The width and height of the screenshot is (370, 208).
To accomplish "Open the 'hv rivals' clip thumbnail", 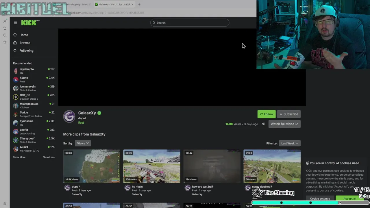I will click(x=152, y=166).
